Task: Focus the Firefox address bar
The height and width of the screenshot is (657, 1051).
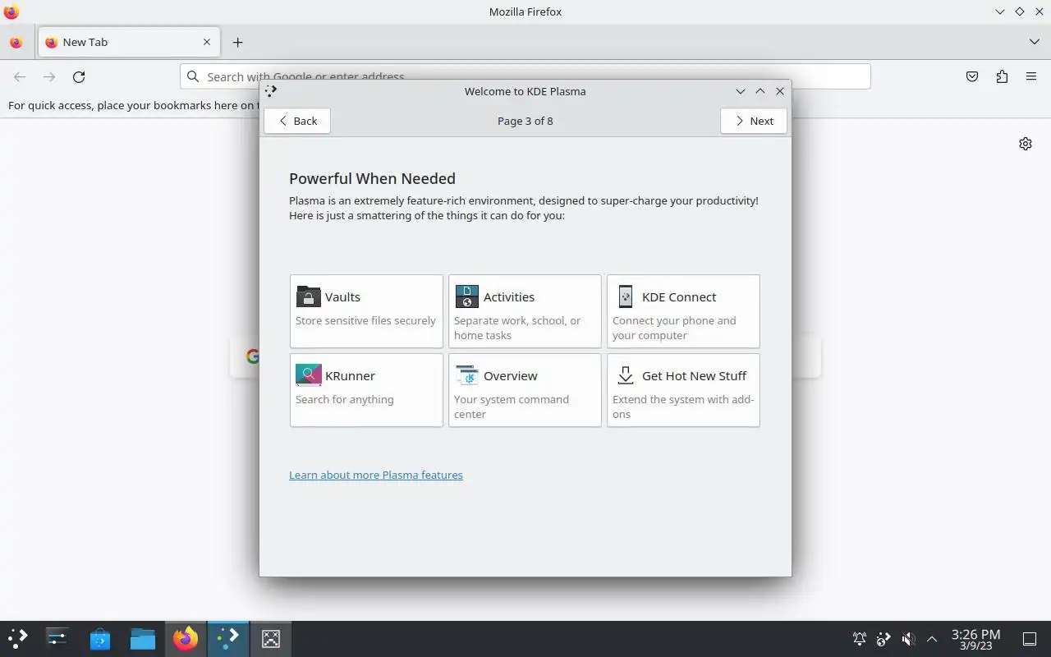Action: click(x=525, y=76)
